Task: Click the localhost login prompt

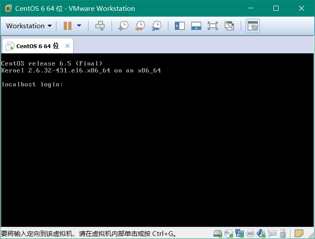Action: coord(32,84)
